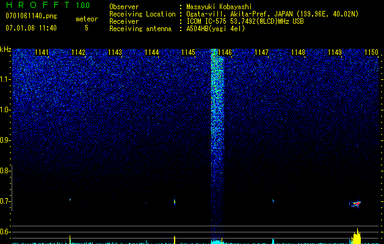This screenshot has height=244, width=384.
Task: Click the large yellow power peak near 1149
Action: coord(356,237)
